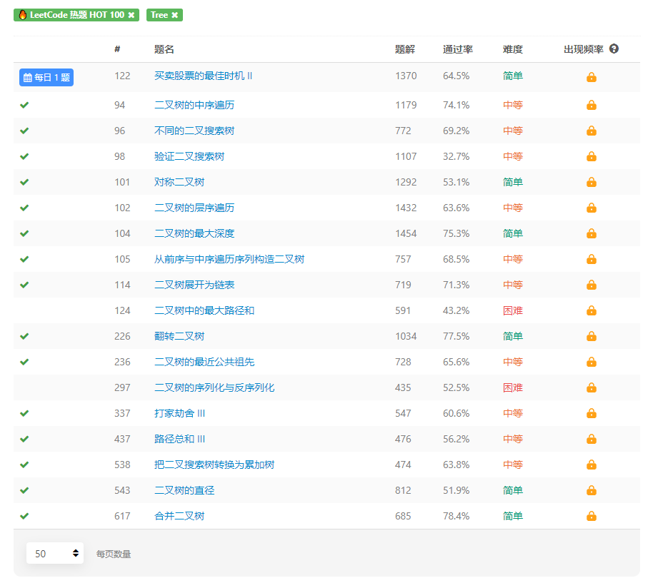The height and width of the screenshot is (578, 648).
Task: Open problem 二叉树的中序遍历
Action: point(194,106)
